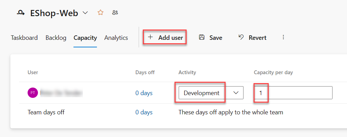
Task: Click the Add user button label
Action: click(x=171, y=38)
